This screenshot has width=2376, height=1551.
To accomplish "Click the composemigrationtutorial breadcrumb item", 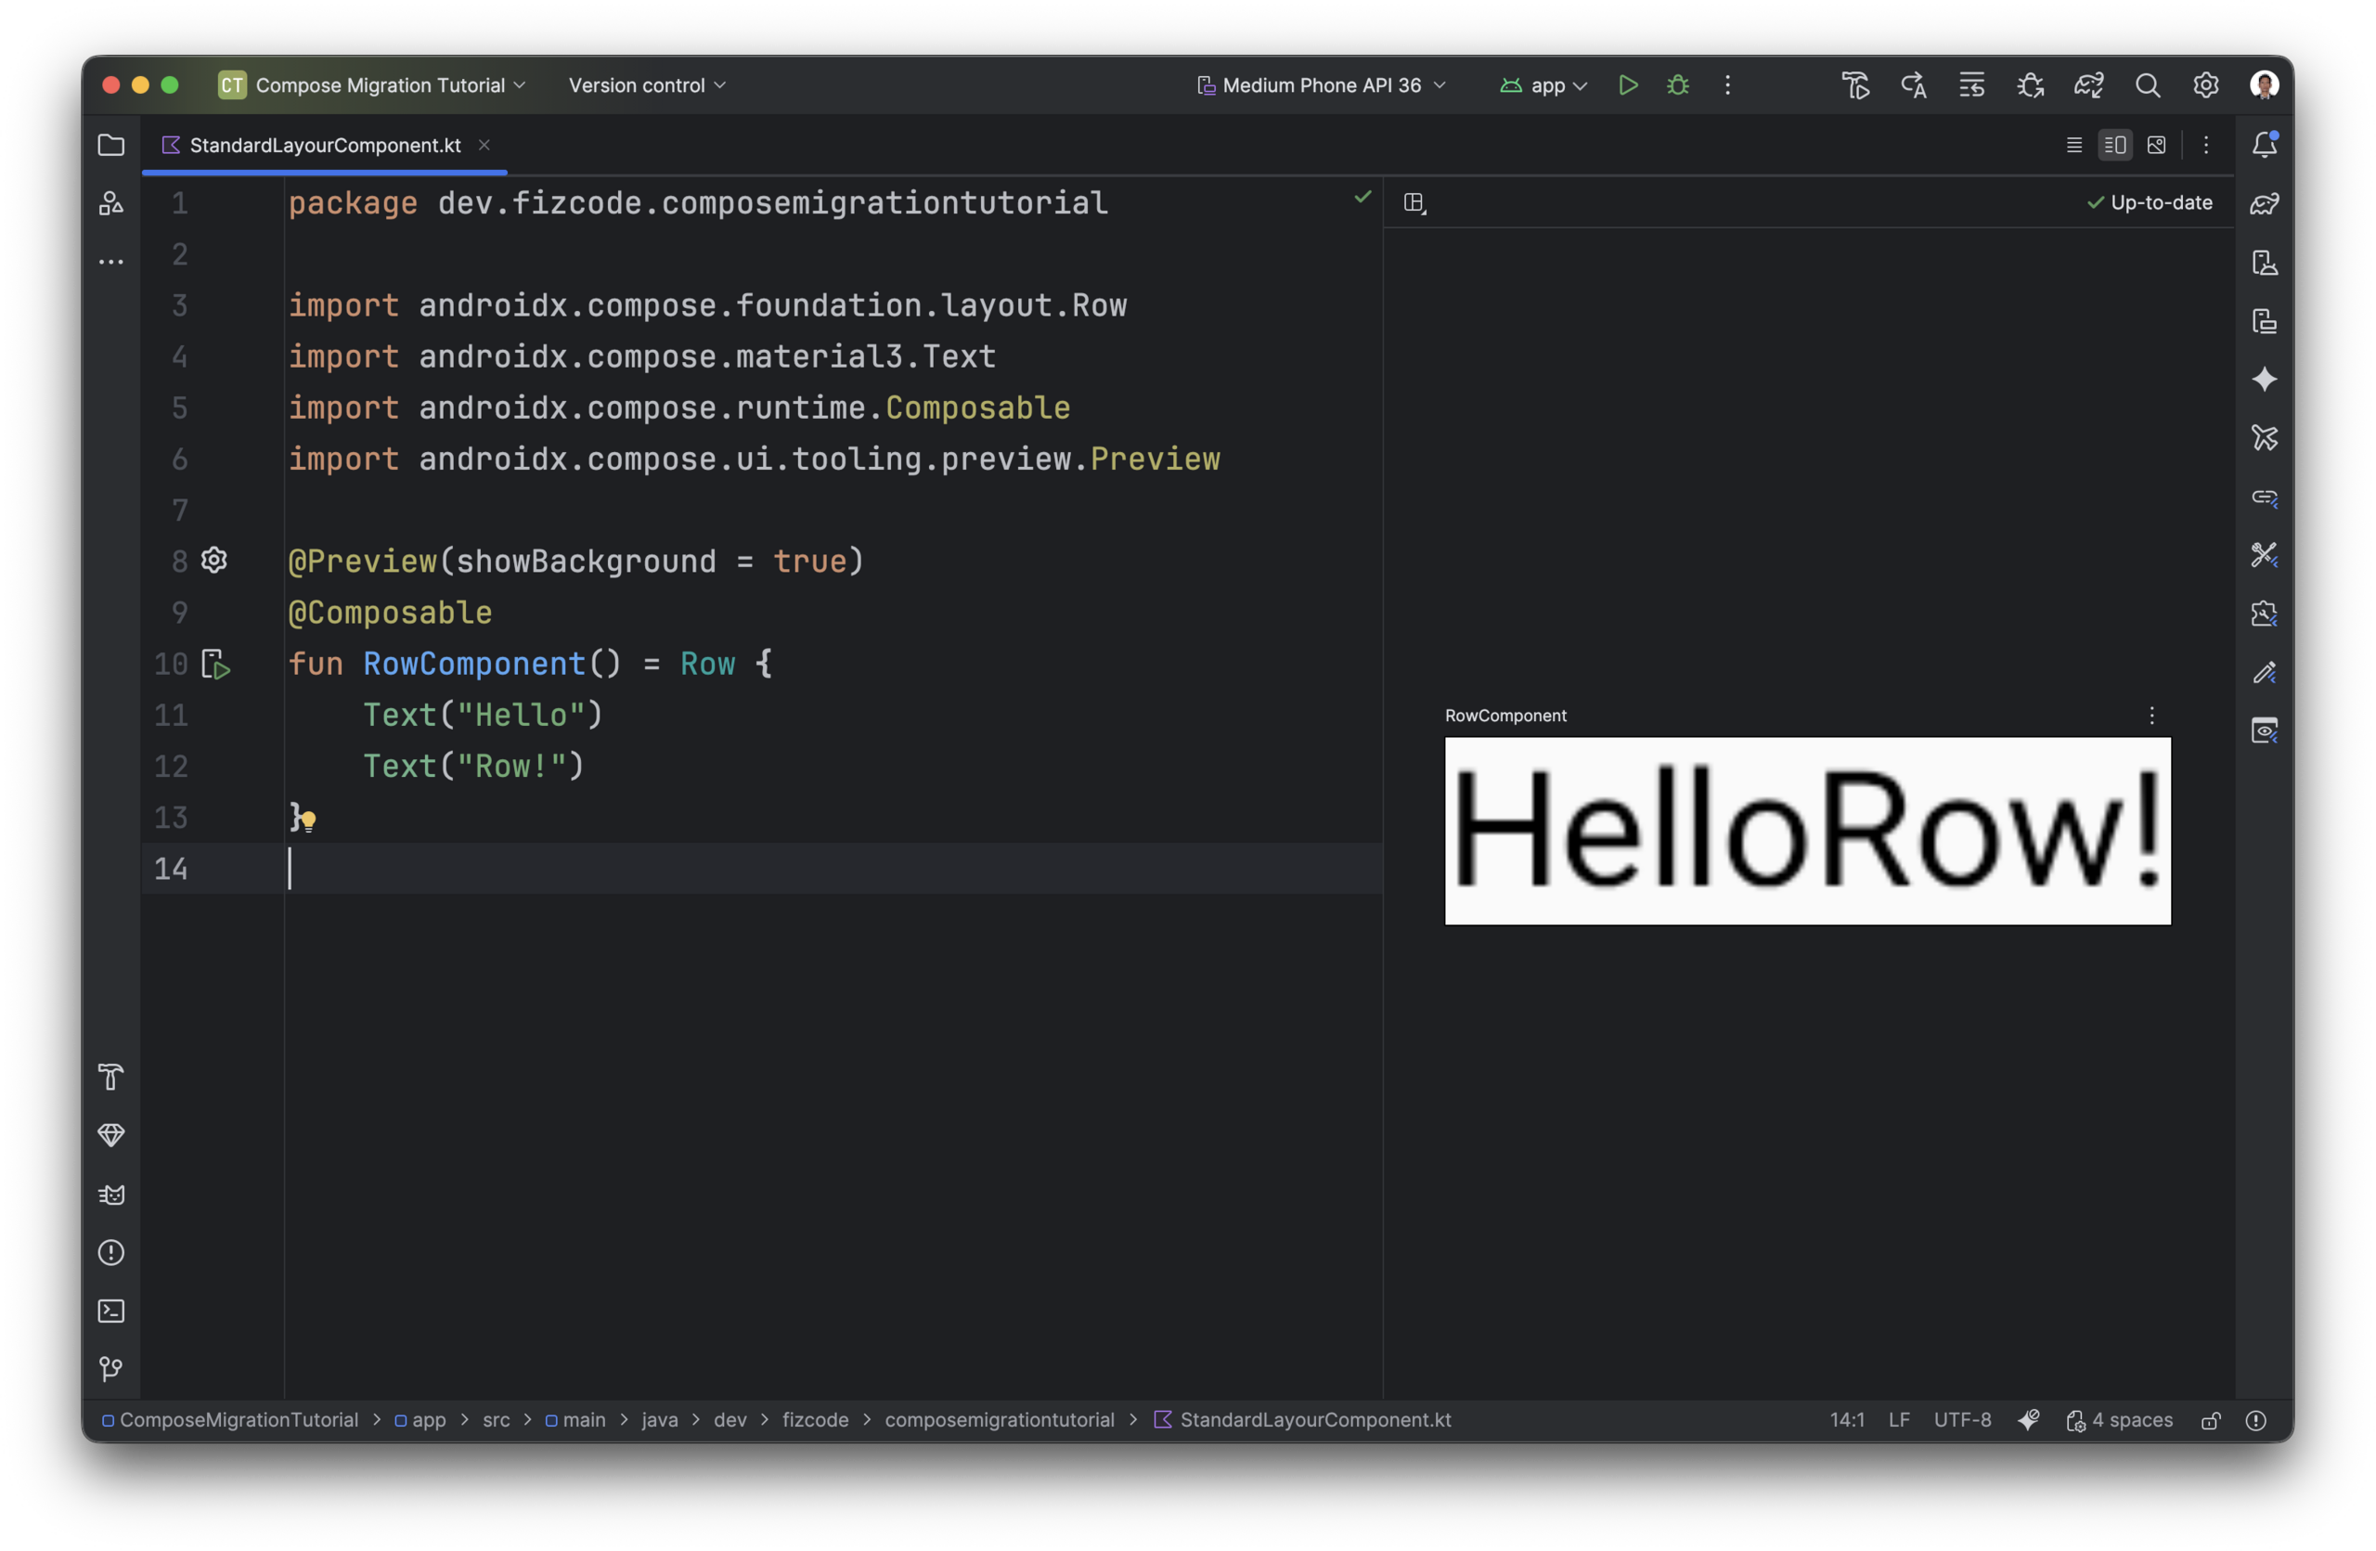I will coord(1000,1420).
